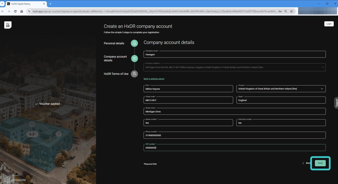This screenshot has height=184, width=338.
Task: Bookmark this page with the star icon
Action: (x=292, y=11)
